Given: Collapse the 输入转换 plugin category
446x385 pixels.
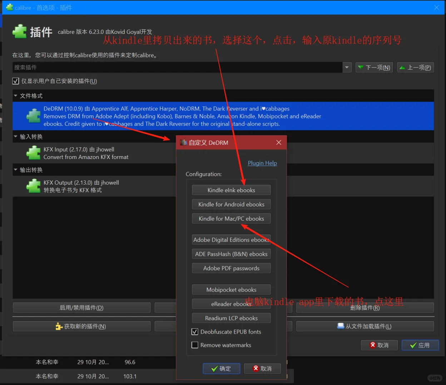Looking at the screenshot, I should pyautogui.click(x=15, y=137).
